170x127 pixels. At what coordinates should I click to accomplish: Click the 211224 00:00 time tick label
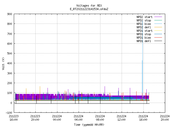[x=57, y=118]
